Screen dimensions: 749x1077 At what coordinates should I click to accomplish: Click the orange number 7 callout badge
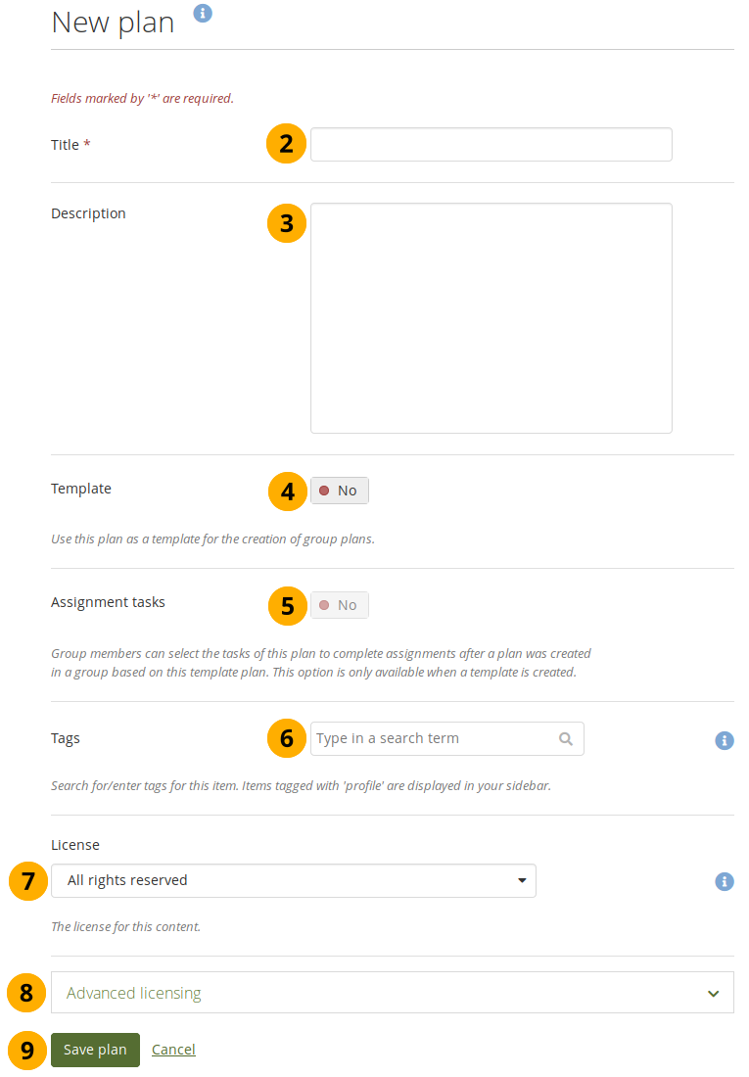click(27, 880)
